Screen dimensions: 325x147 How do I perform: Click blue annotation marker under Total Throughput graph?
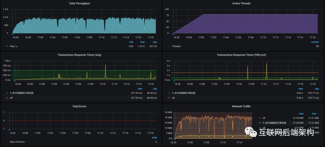pyautogui.click(x=13, y=34)
